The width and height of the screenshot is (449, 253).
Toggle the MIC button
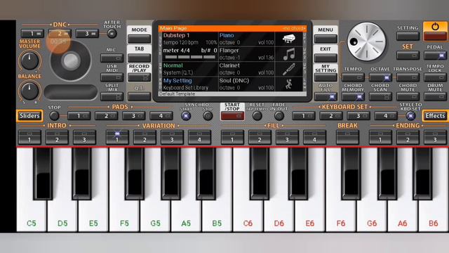112,58
